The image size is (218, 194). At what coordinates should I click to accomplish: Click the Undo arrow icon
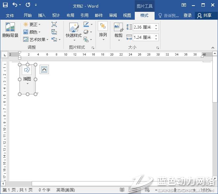15,5
